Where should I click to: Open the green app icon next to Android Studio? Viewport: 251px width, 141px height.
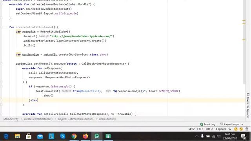point(108,136)
